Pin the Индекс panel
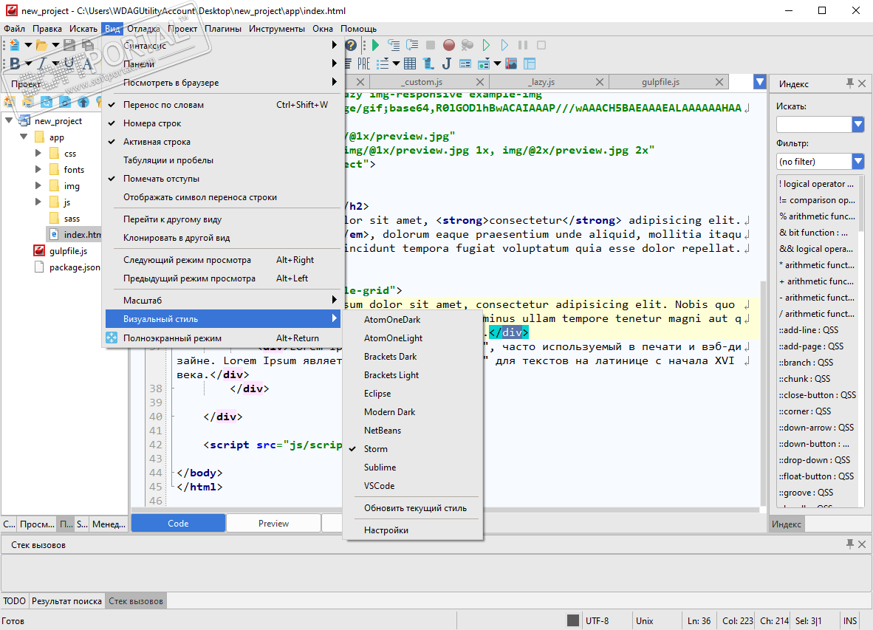873x630 pixels. click(x=849, y=84)
